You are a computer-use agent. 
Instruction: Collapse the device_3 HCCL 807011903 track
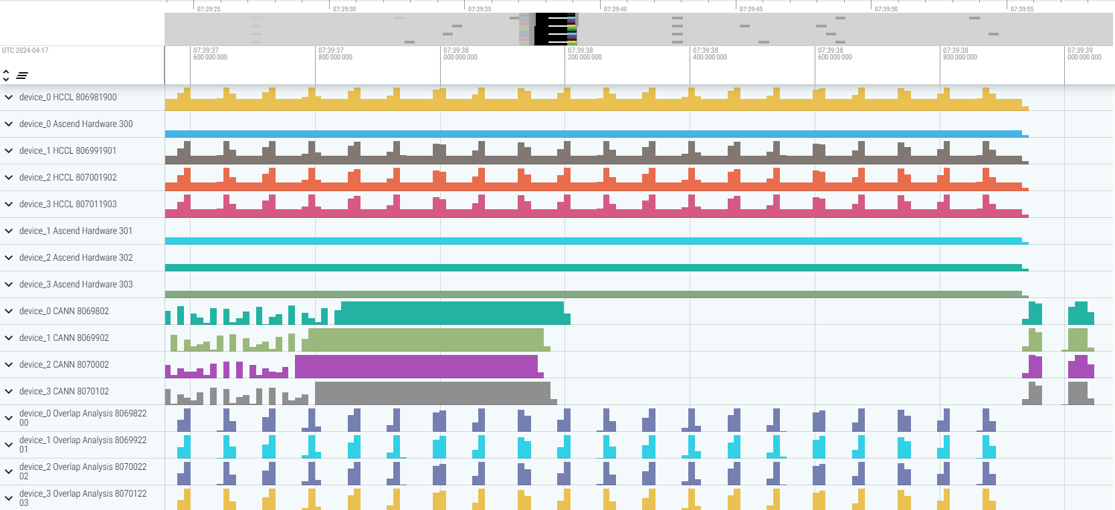[x=9, y=205]
